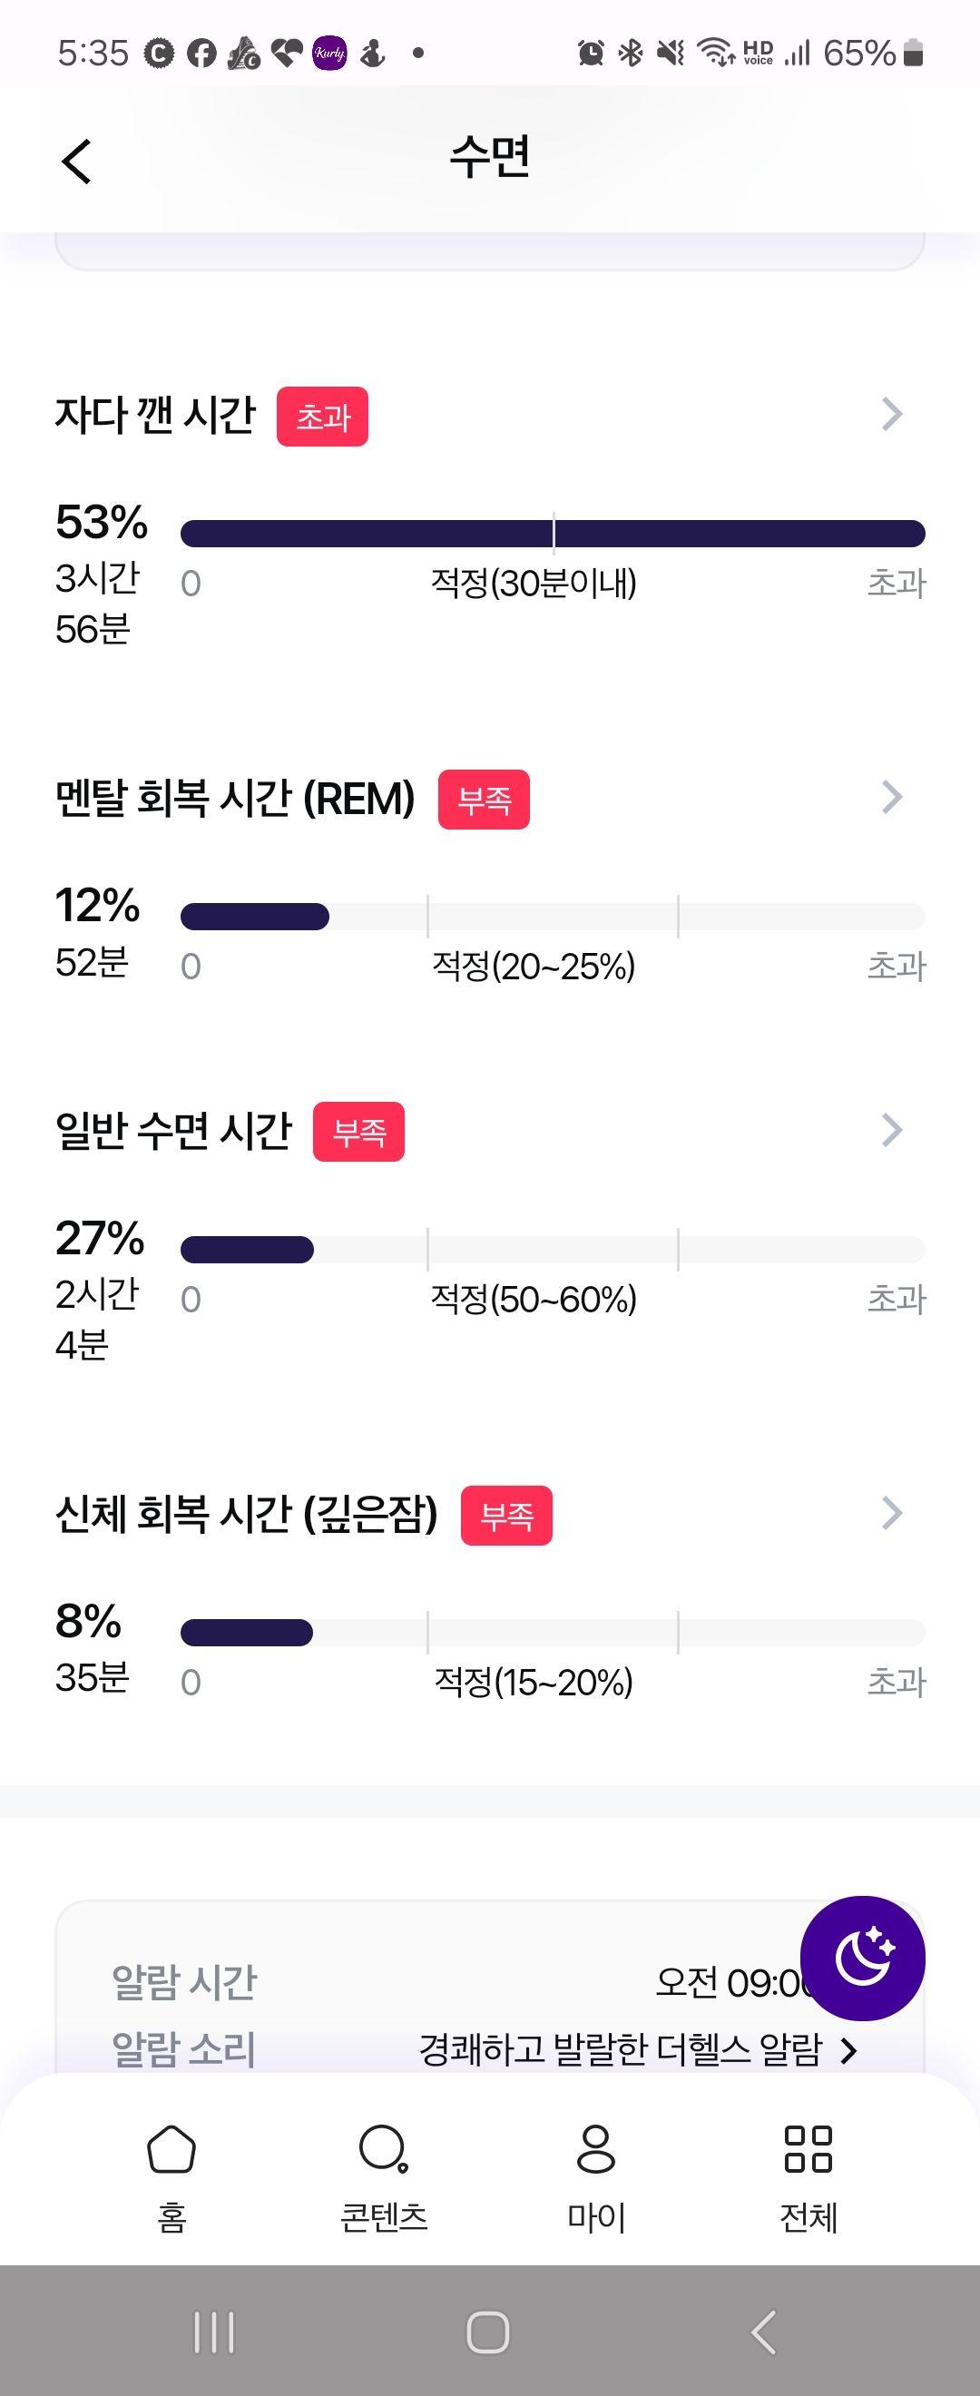Click the 12% REM progress bar
The width and height of the screenshot is (980, 2396).
coord(553,917)
